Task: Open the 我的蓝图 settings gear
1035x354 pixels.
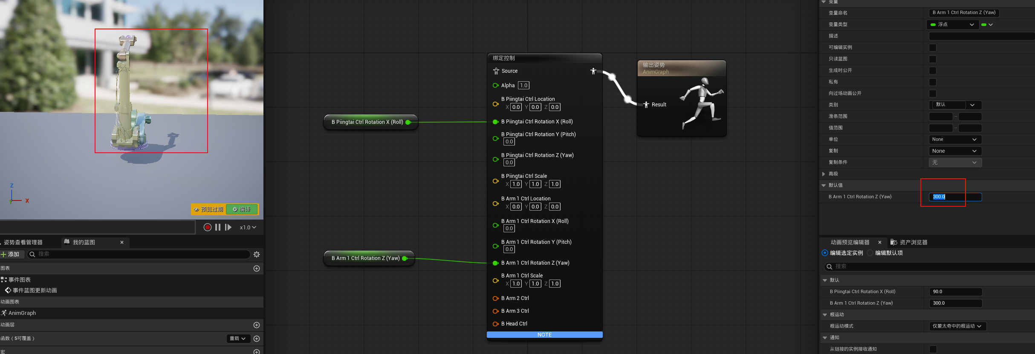Action: [257, 254]
